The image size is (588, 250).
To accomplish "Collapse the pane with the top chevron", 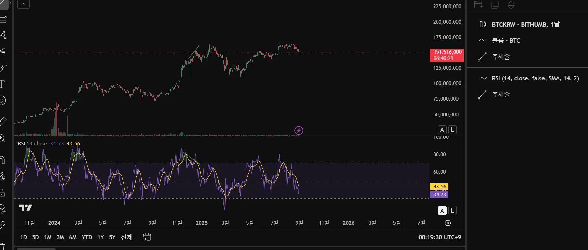I will (23, 4).
